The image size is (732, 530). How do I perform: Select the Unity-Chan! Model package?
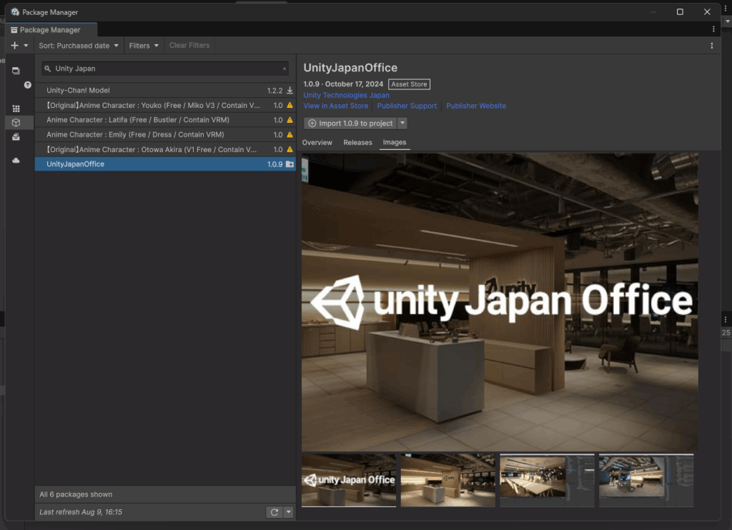165,91
